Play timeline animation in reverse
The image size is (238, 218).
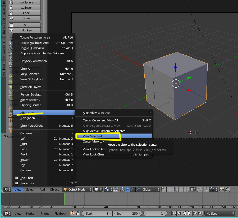(x=184, y=214)
